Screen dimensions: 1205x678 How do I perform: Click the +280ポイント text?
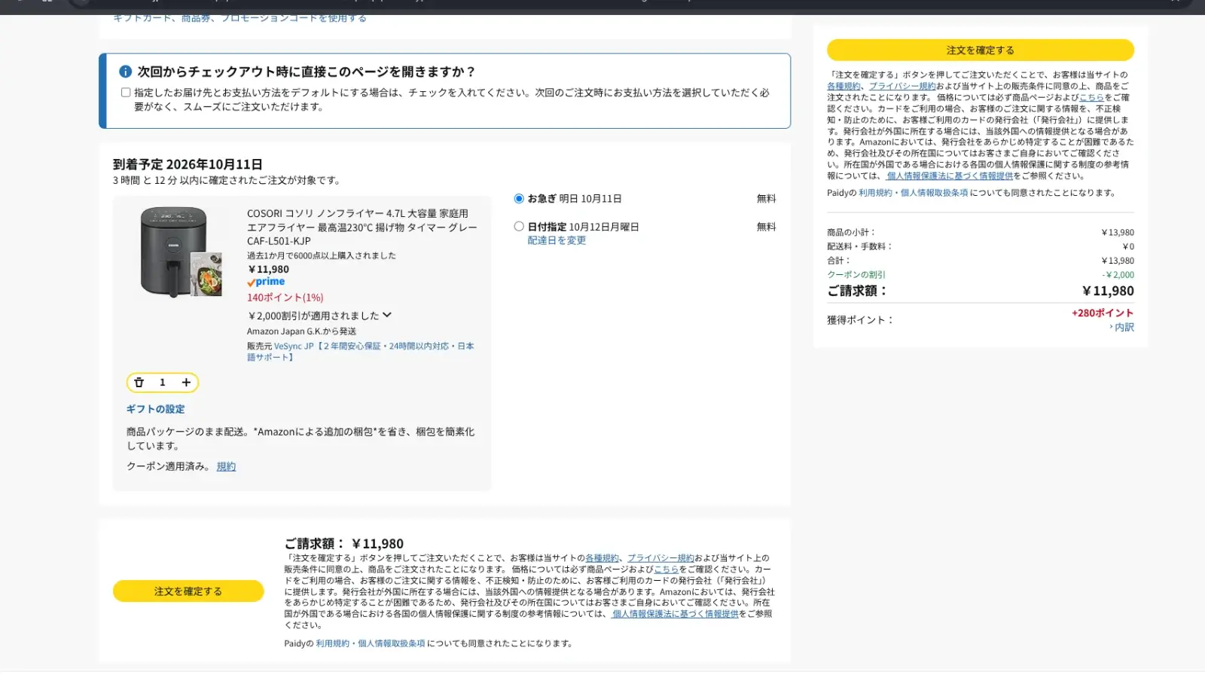pyautogui.click(x=1103, y=313)
